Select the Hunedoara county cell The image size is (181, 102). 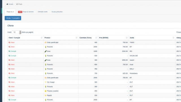tap(152, 73)
